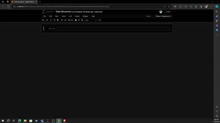Restart kernel and run all cells
The width and height of the screenshot is (220, 123).
click(x=82, y=20)
